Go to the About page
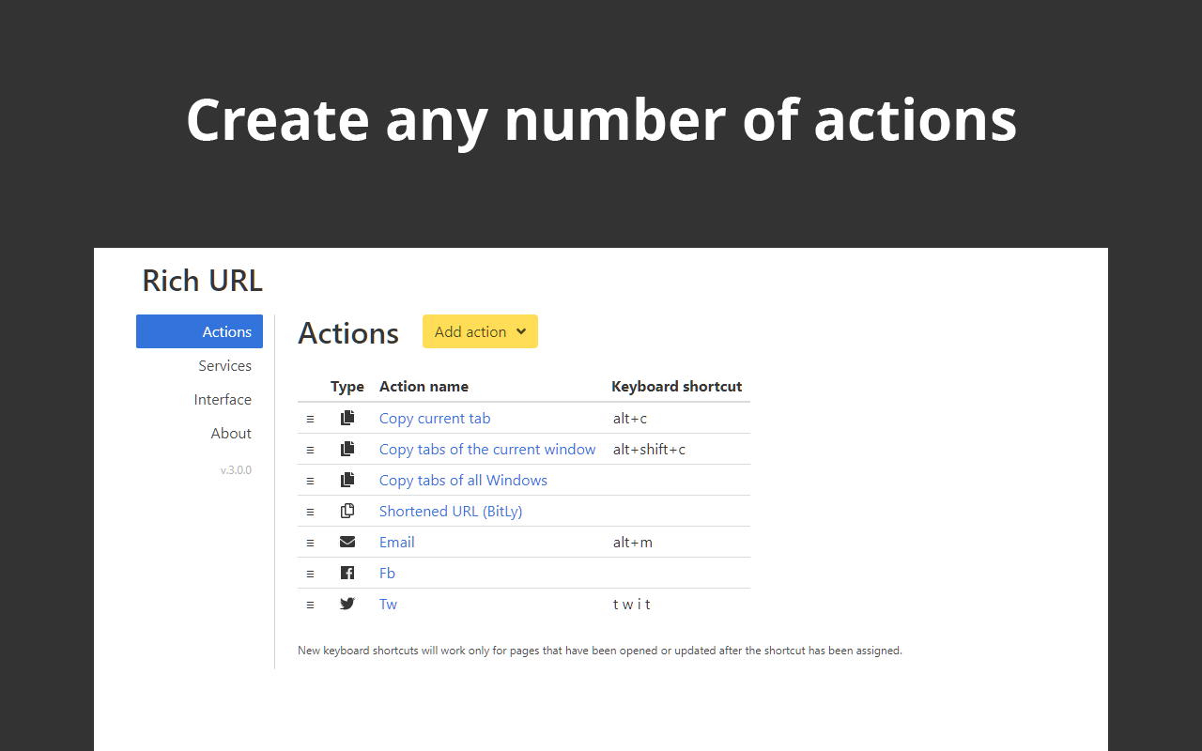Image resolution: width=1202 pixels, height=751 pixels. (x=231, y=433)
